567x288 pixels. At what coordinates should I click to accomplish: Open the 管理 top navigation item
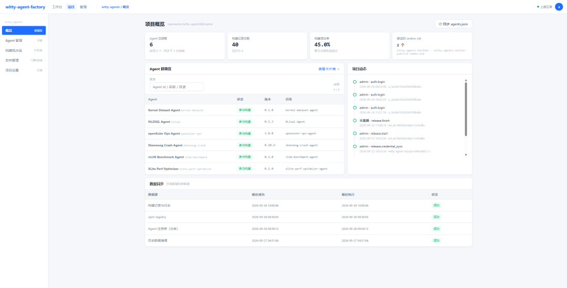pos(83,7)
